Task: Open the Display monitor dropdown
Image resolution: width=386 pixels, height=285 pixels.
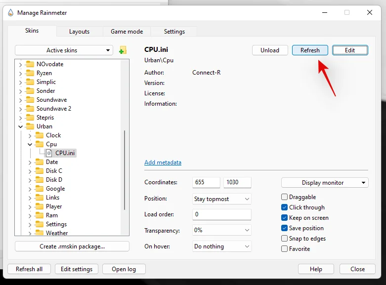Action: [x=325, y=183]
